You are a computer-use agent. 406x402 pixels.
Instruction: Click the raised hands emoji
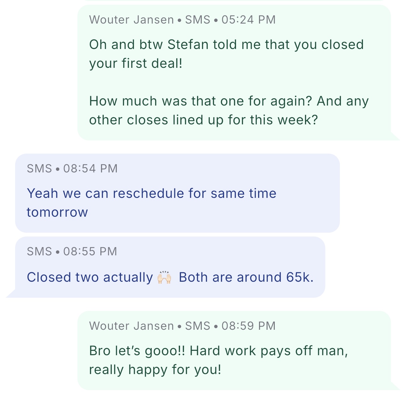pos(164,278)
